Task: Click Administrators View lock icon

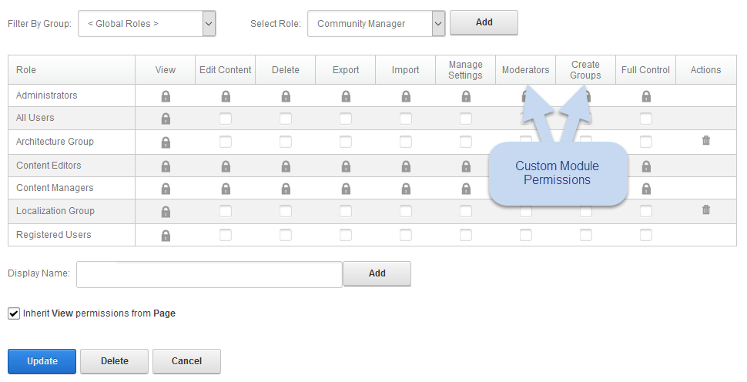Action: tap(166, 96)
